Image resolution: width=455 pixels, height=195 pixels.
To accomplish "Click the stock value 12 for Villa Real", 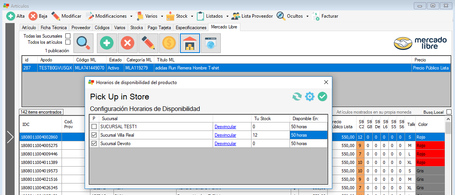I will click(x=270, y=135).
